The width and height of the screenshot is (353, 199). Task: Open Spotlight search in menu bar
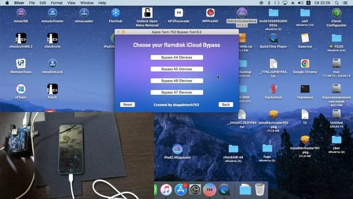point(337,3)
